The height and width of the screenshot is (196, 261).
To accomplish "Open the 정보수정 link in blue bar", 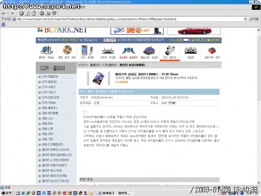I will tap(124, 40).
